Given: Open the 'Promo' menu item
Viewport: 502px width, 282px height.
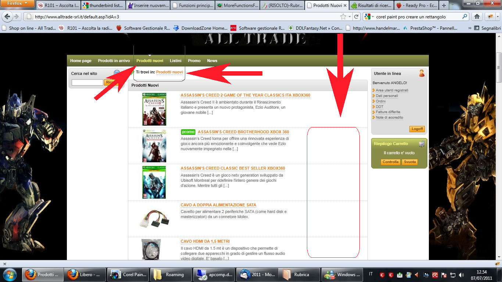Looking at the screenshot, I should (194, 61).
